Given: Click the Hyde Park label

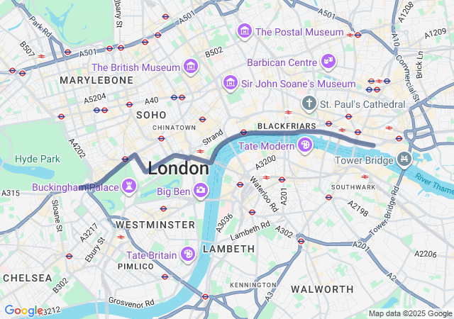Looking at the screenshot, I should pyautogui.click(x=38, y=159).
